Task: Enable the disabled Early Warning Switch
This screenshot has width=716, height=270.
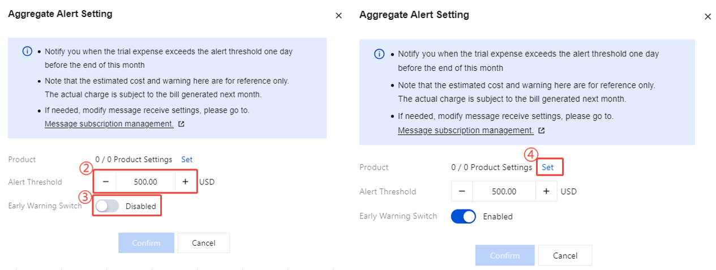Action: point(107,206)
